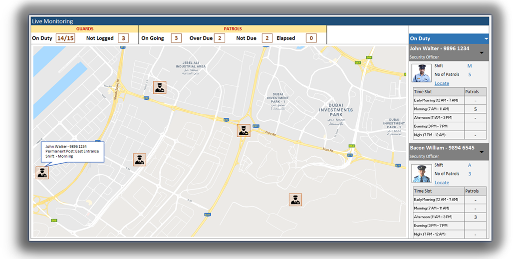Click the Not Logged count box

point(123,38)
